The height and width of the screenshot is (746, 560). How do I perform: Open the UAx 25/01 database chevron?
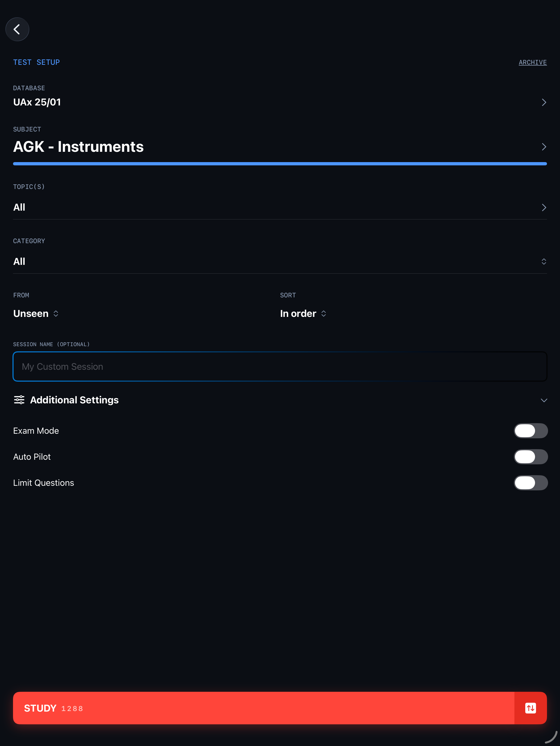click(x=543, y=102)
